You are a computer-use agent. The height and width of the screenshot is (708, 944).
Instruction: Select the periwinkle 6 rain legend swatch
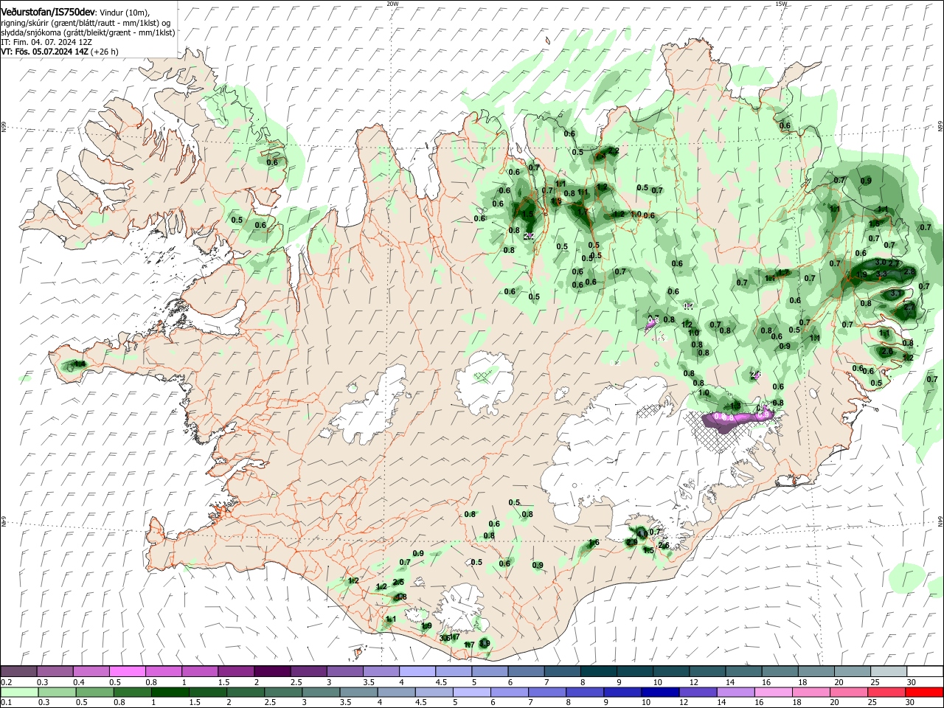pyautogui.click(x=509, y=692)
